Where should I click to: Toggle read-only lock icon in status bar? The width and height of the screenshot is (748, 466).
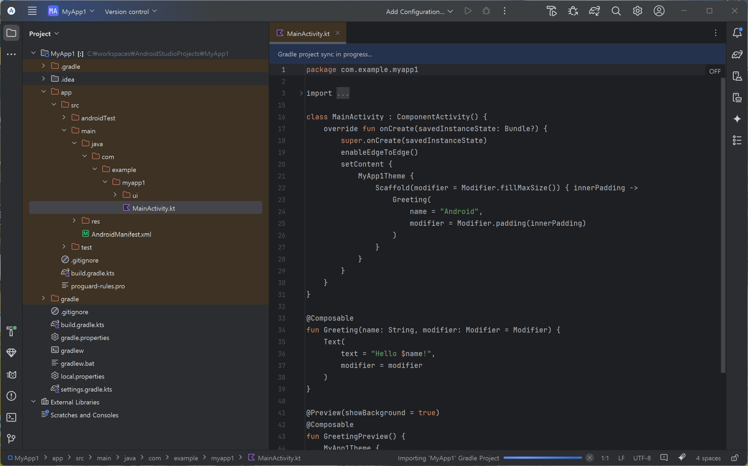coord(735,458)
